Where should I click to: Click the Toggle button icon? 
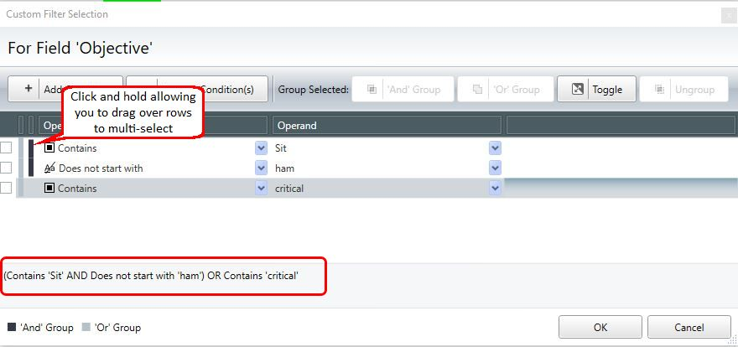(x=578, y=90)
